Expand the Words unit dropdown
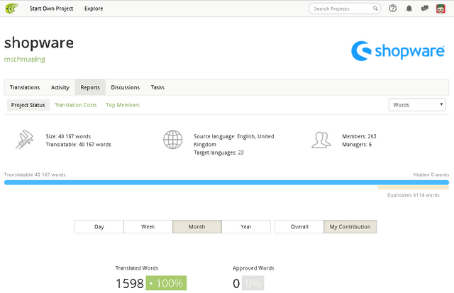Image resolution: width=454 pixels, height=293 pixels. (x=417, y=105)
